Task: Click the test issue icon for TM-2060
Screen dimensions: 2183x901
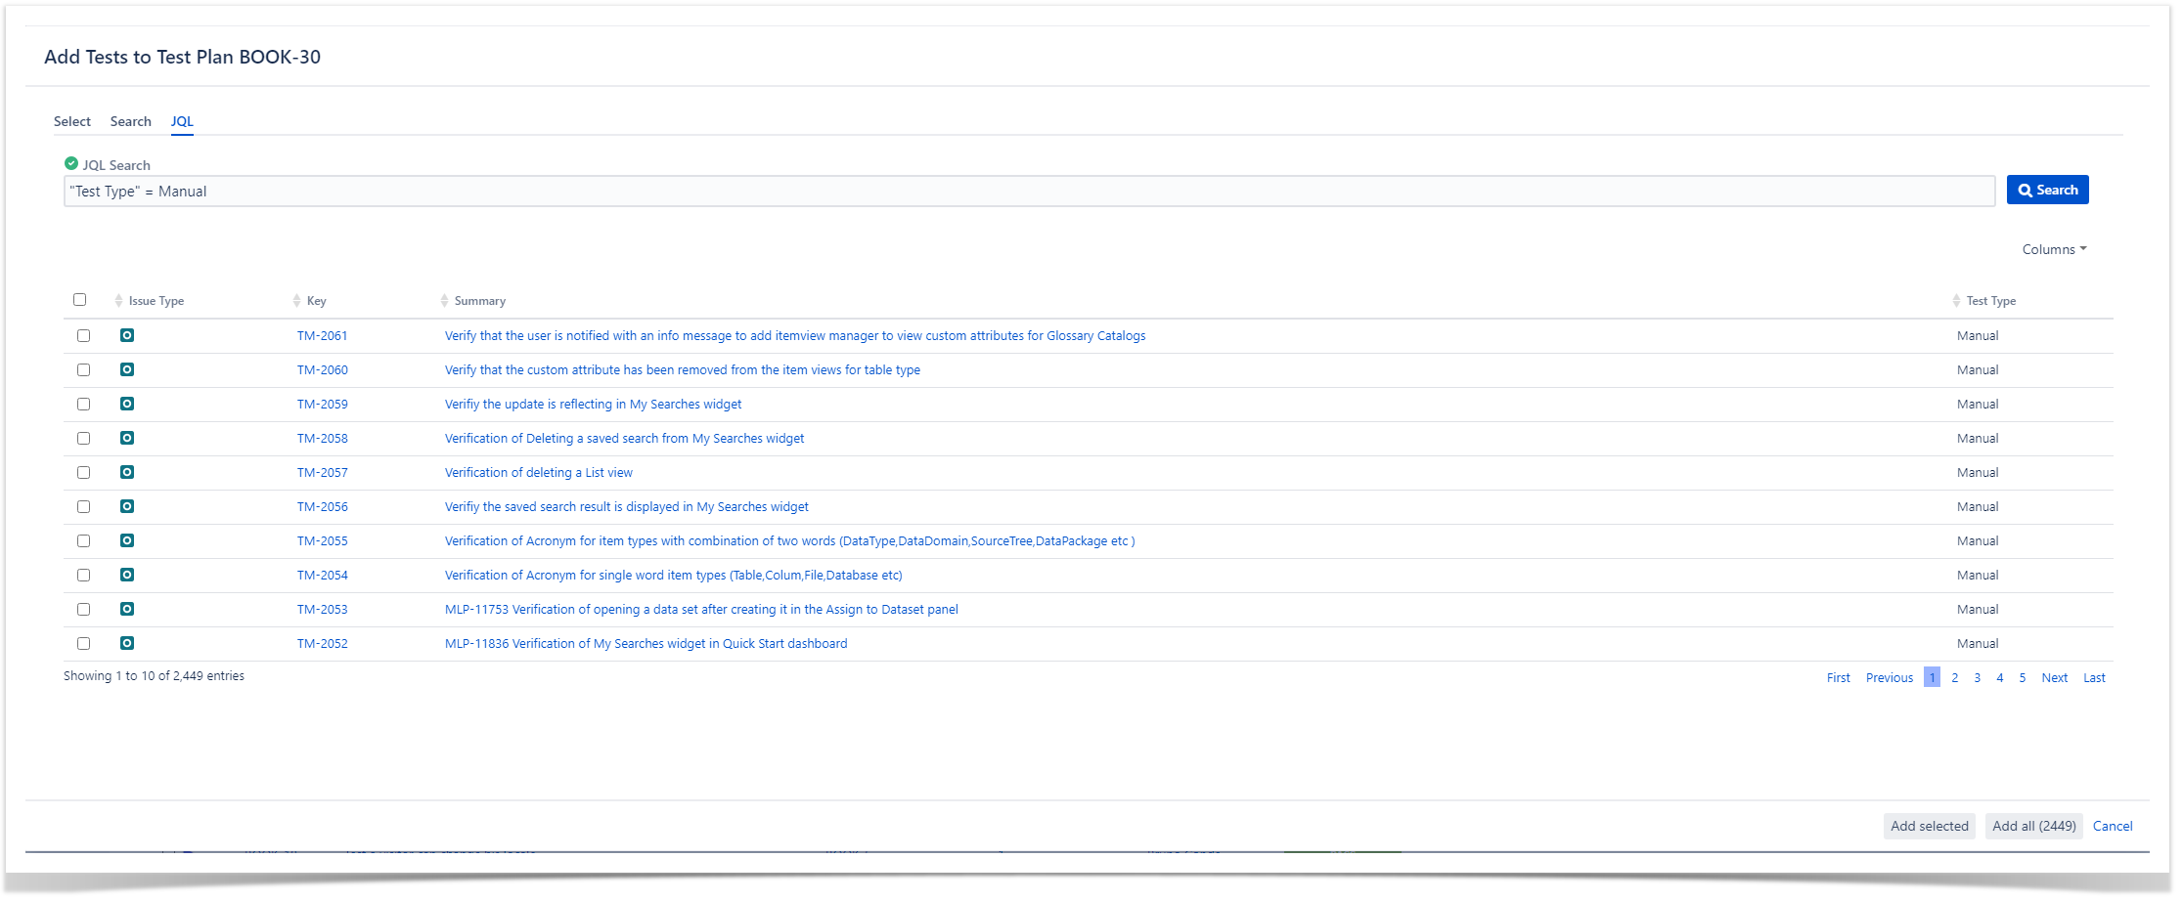Action: pos(127,369)
